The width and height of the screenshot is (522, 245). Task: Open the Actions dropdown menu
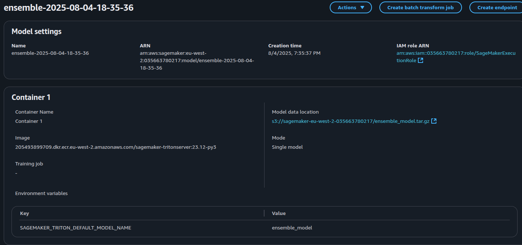[350, 7]
